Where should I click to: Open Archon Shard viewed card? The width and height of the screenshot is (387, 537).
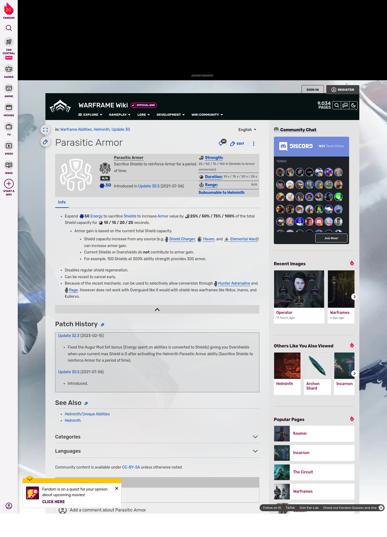pos(317,373)
